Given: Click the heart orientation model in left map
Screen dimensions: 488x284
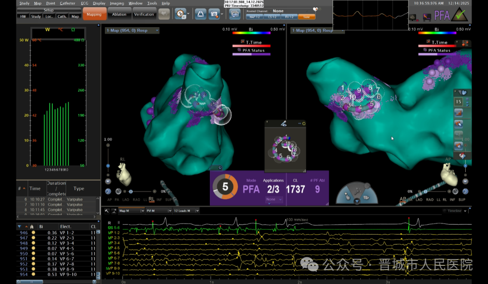Looking at the screenshot, I should (124, 173).
